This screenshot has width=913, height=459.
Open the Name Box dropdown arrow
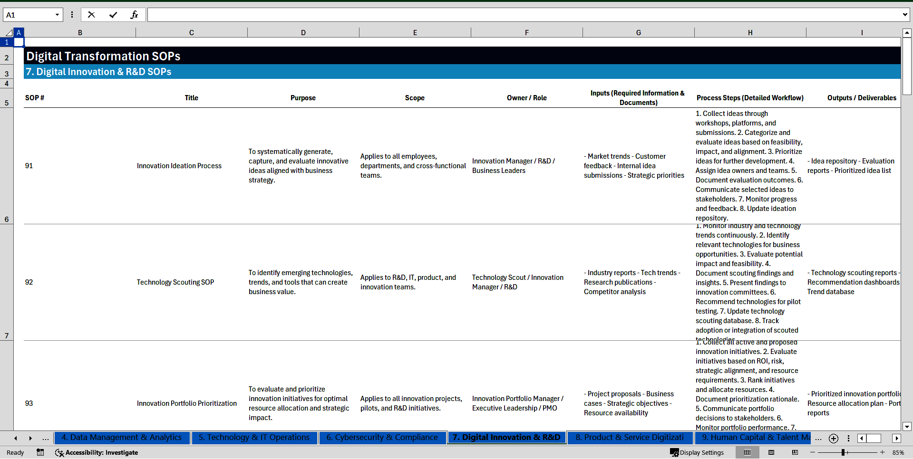tap(57, 15)
